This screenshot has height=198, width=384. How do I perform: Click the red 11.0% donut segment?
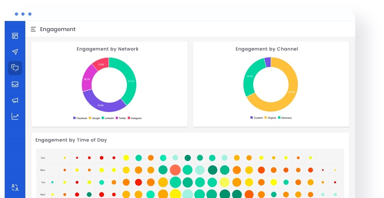pos(102,64)
